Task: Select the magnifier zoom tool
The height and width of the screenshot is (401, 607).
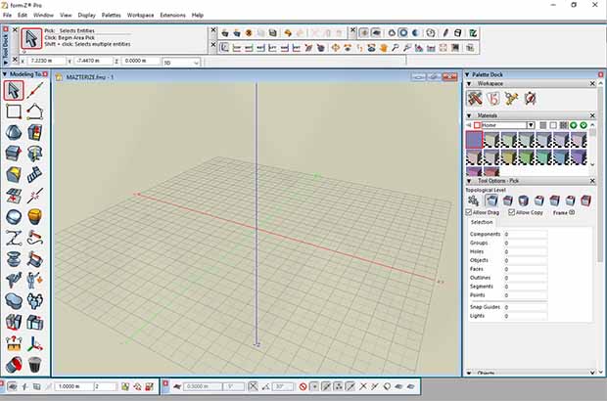Action: (x=396, y=48)
